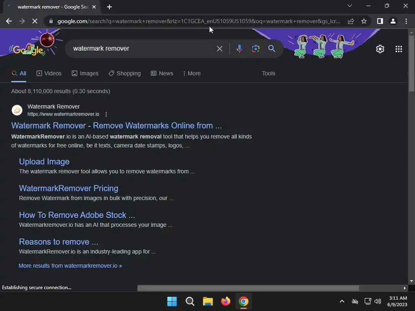This screenshot has width=415, height=311.
Task: Open options dots next to watermarkremover.io URL
Action: pyautogui.click(x=106, y=114)
